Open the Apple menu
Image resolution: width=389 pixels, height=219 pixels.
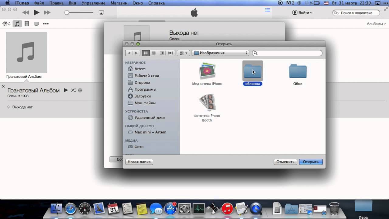point(7,3)
